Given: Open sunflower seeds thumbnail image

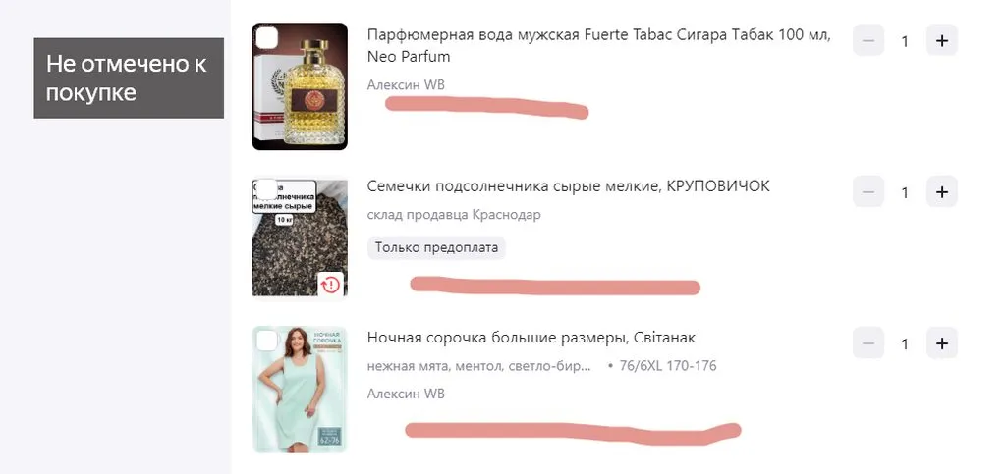Looking at the screenshot, I should tap(300, 237).
